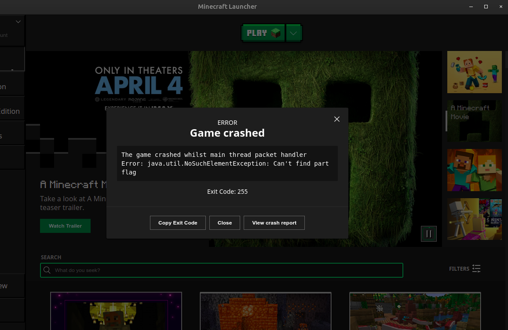Click the Close button in error dialog
The width and height of the screenshot is (508, 330).
click(x=224, y=223)
